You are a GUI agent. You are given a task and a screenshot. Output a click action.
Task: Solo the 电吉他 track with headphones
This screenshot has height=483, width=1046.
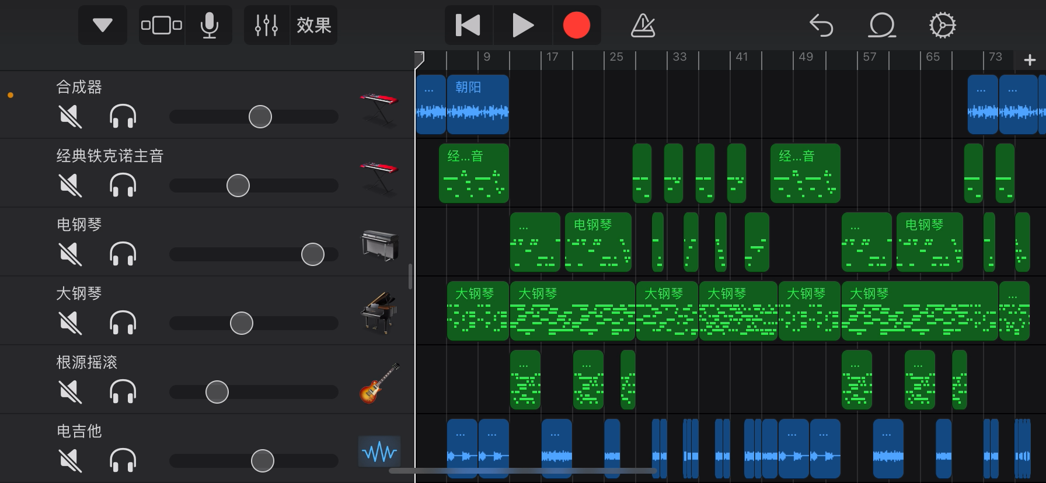123,461
